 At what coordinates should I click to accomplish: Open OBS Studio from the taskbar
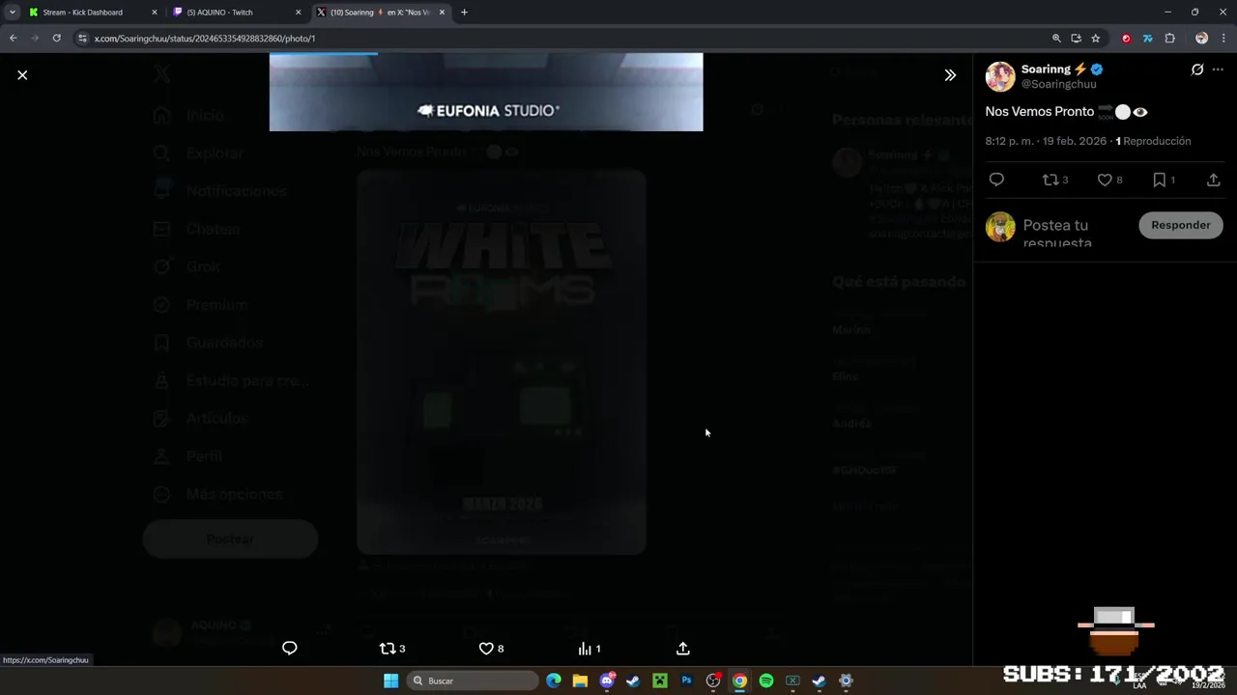pyautogui.click(x=713, y=681)
